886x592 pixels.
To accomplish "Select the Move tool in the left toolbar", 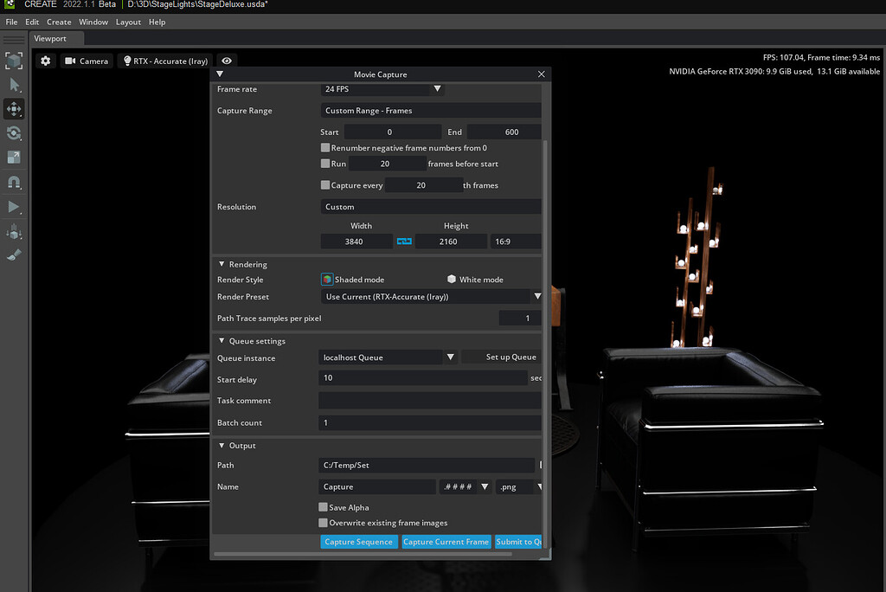I will point(13,108).
